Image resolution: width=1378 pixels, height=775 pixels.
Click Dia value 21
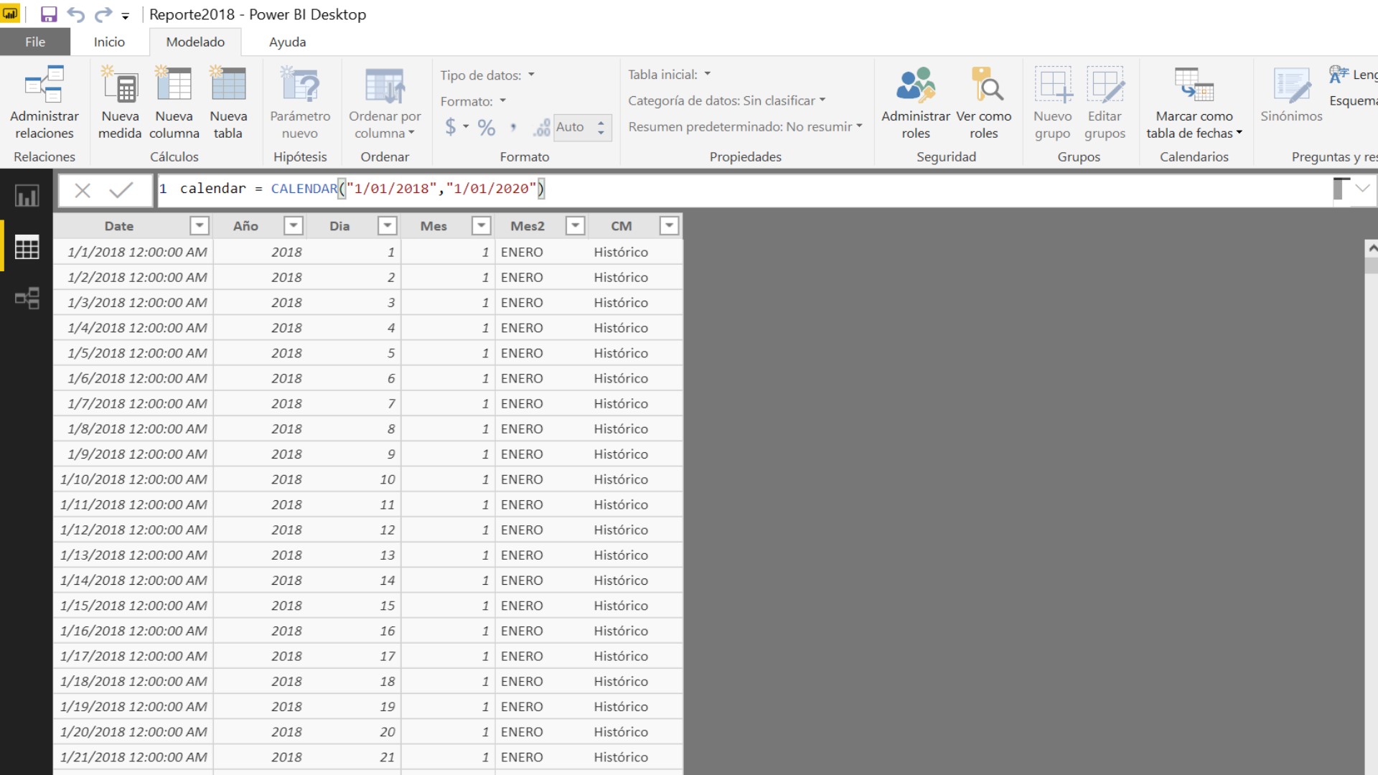tap(388, 757)
